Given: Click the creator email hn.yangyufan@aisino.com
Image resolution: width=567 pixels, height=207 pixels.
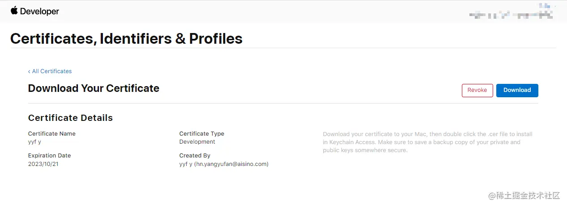Looking at the screenshot, I should click(231, 164).
